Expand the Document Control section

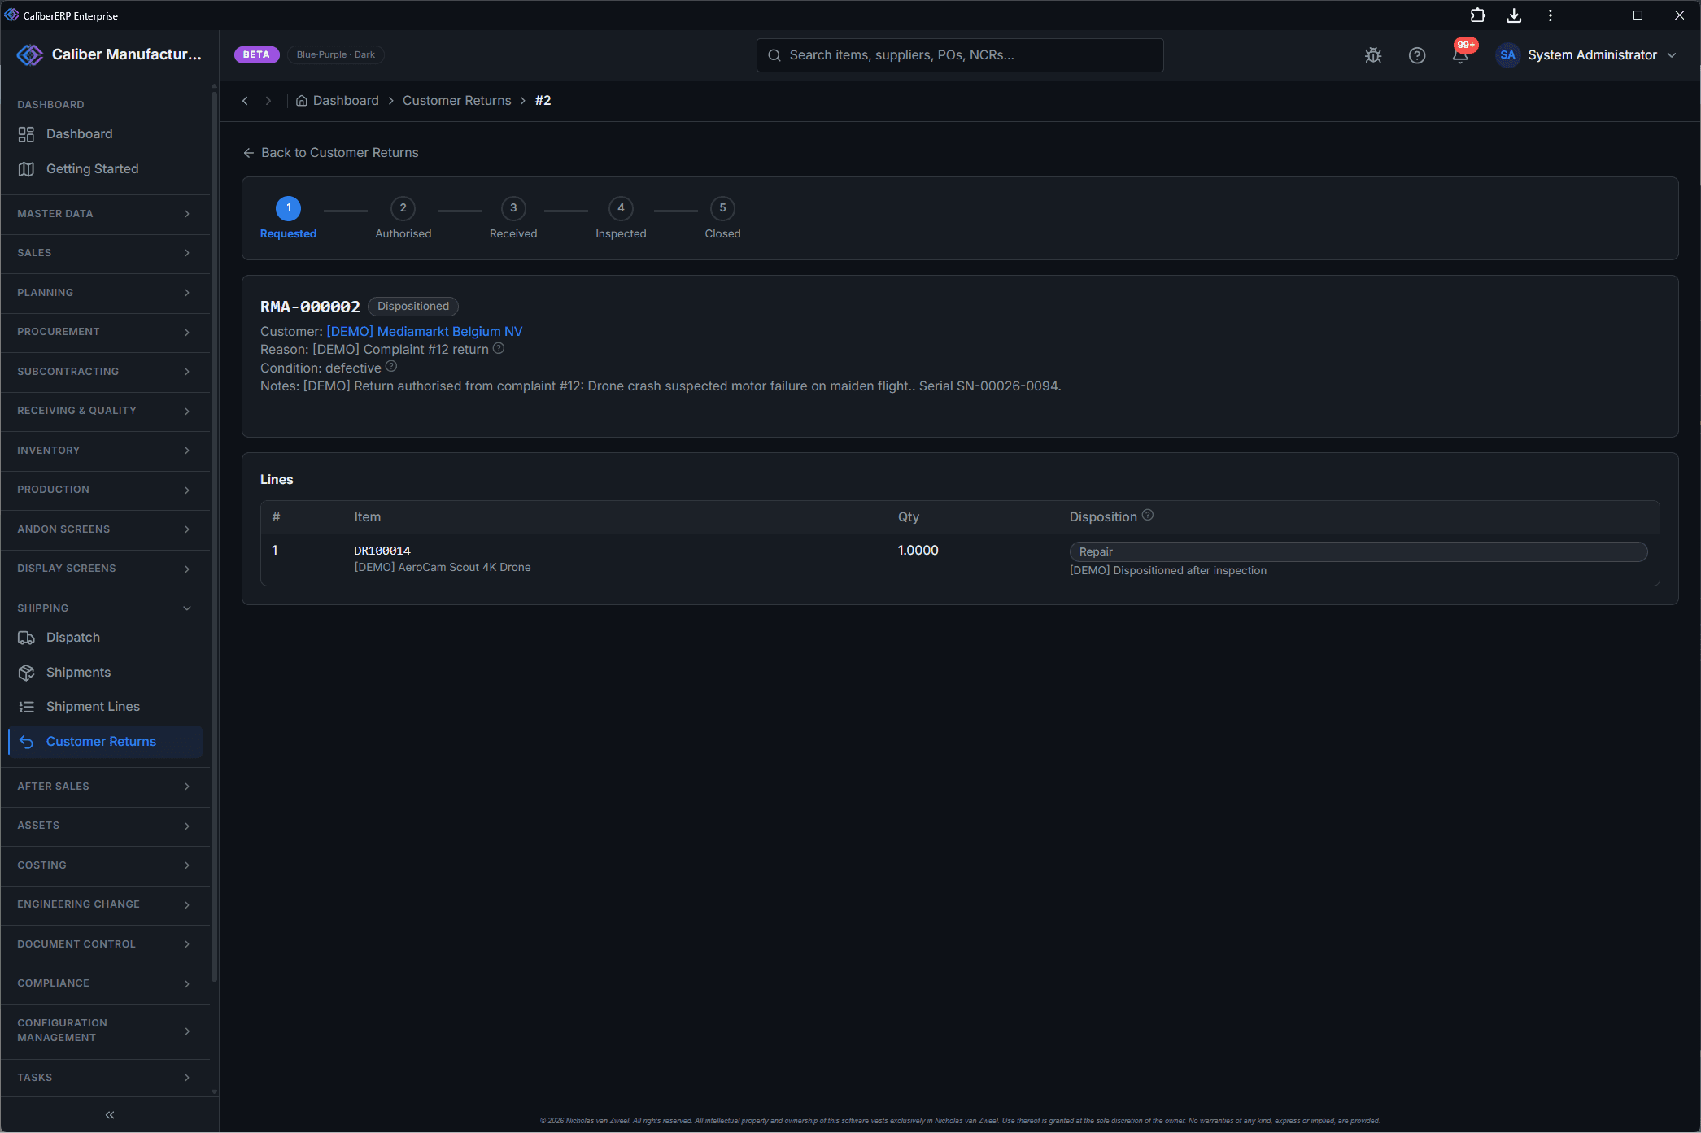point(105,944)
